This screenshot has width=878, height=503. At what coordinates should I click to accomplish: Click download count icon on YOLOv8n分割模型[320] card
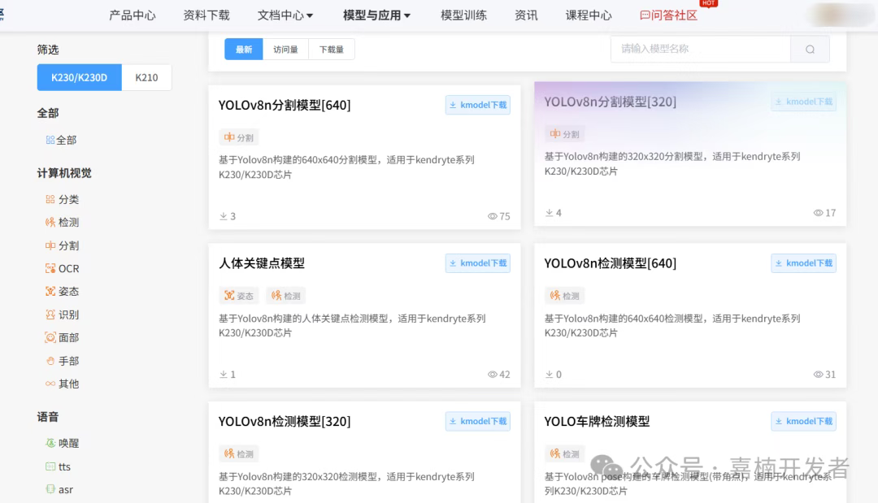pos(550,213)
